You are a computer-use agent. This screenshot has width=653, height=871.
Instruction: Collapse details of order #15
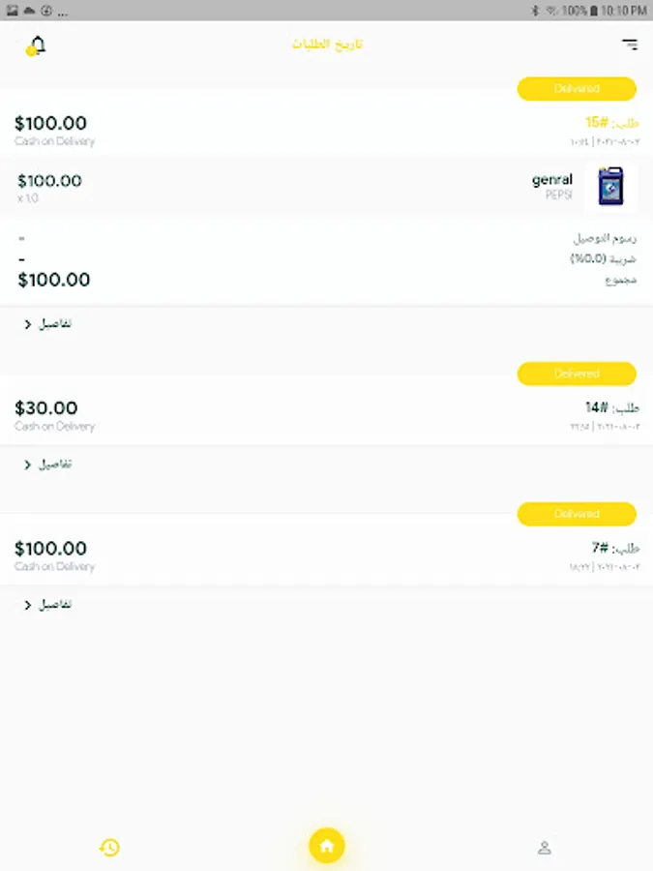point(48,324)
